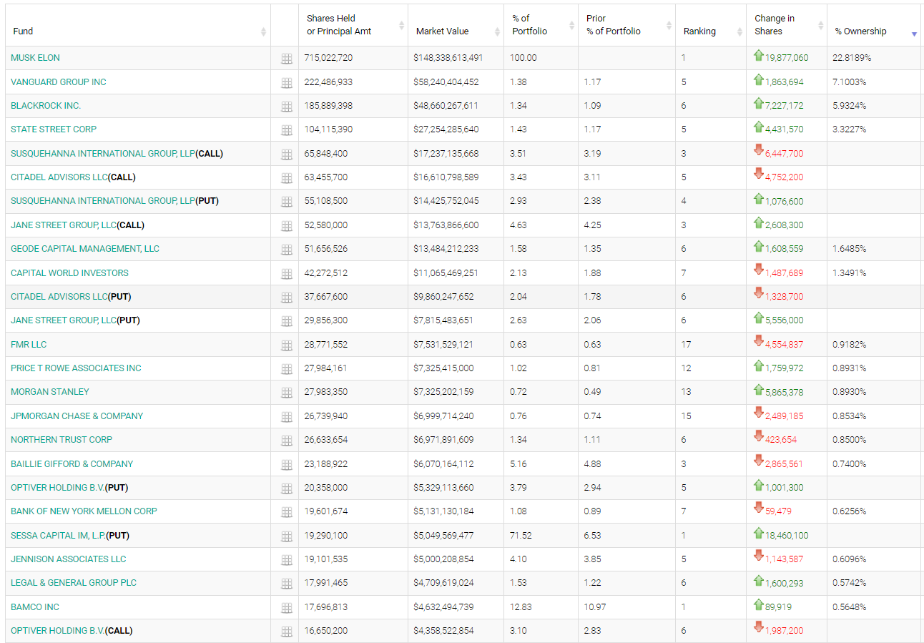
Task: Select ownership percentage 22.8189%
Action: 852,58
